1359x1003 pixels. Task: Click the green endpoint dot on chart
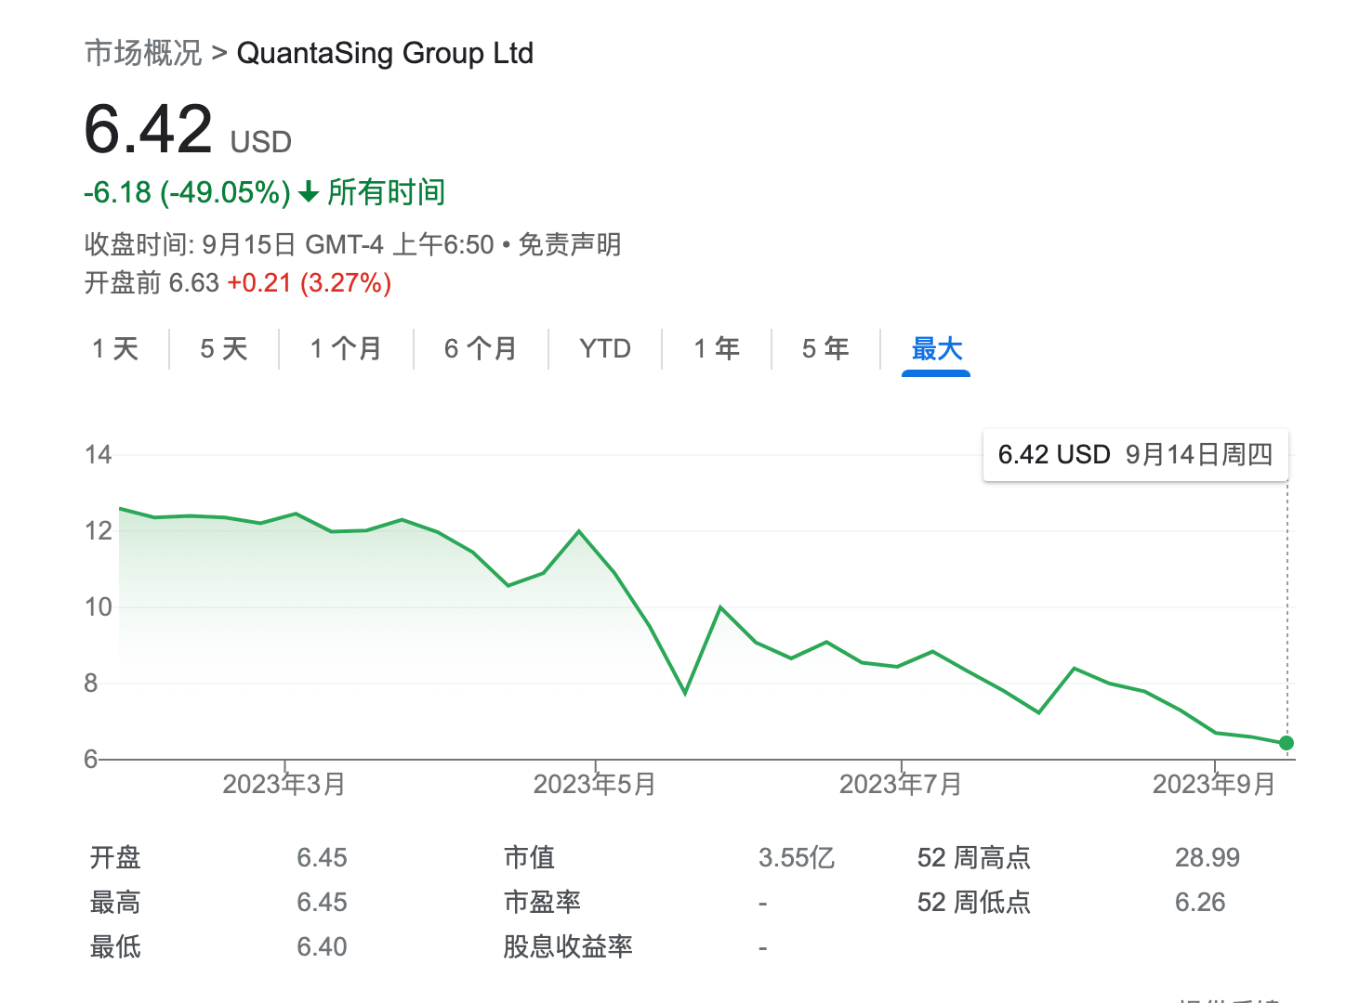(x=1286, y=743)
